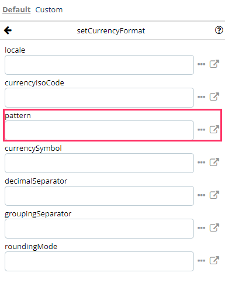Open external editor icon for locale

pos(214,64)
